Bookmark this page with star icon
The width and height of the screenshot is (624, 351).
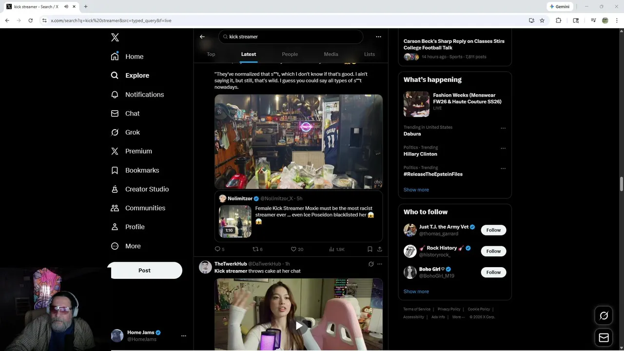(542, 20)
